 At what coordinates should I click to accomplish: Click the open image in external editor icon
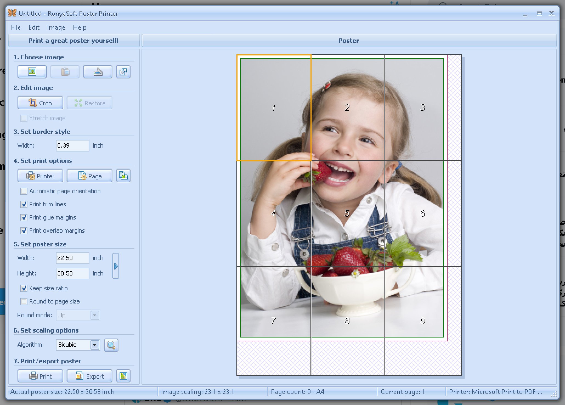(x=123, y=71)
